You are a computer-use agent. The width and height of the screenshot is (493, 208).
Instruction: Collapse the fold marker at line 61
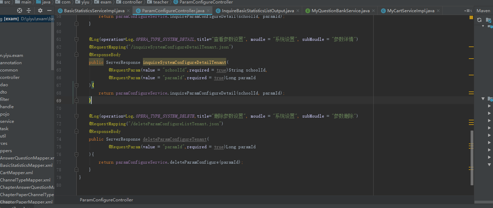point(76,39)
